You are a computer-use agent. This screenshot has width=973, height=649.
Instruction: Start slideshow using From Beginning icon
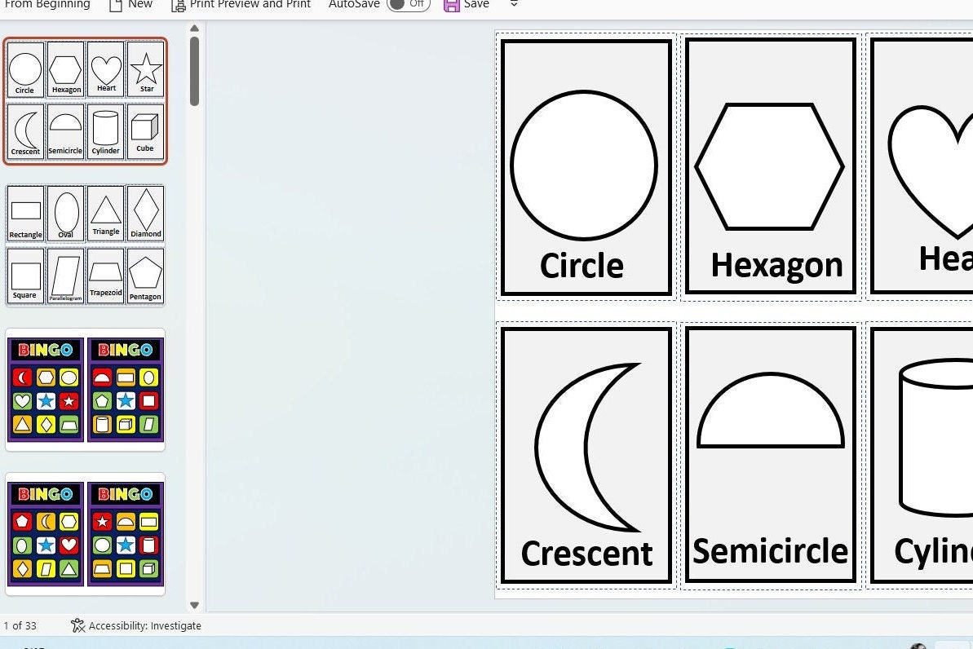click(x=46, y=5)
